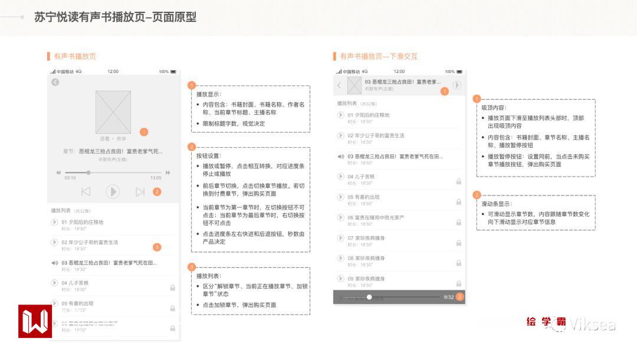
Task: Click the 播放列表 header in 下滑交互 mockup
Action: [347, 104]
